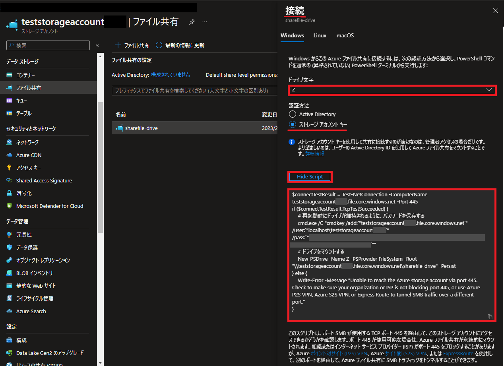The height and width of the screenshot is (366, 504).
Task: Click the Access keys key icon
Action: 10,168
